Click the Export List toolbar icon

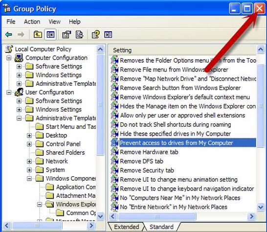(79, 35)
